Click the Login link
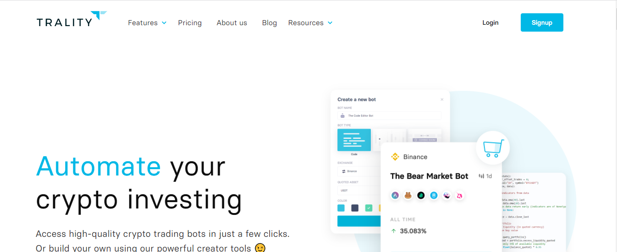The height and width of the screenshot is (252, 617). (490, 22)
